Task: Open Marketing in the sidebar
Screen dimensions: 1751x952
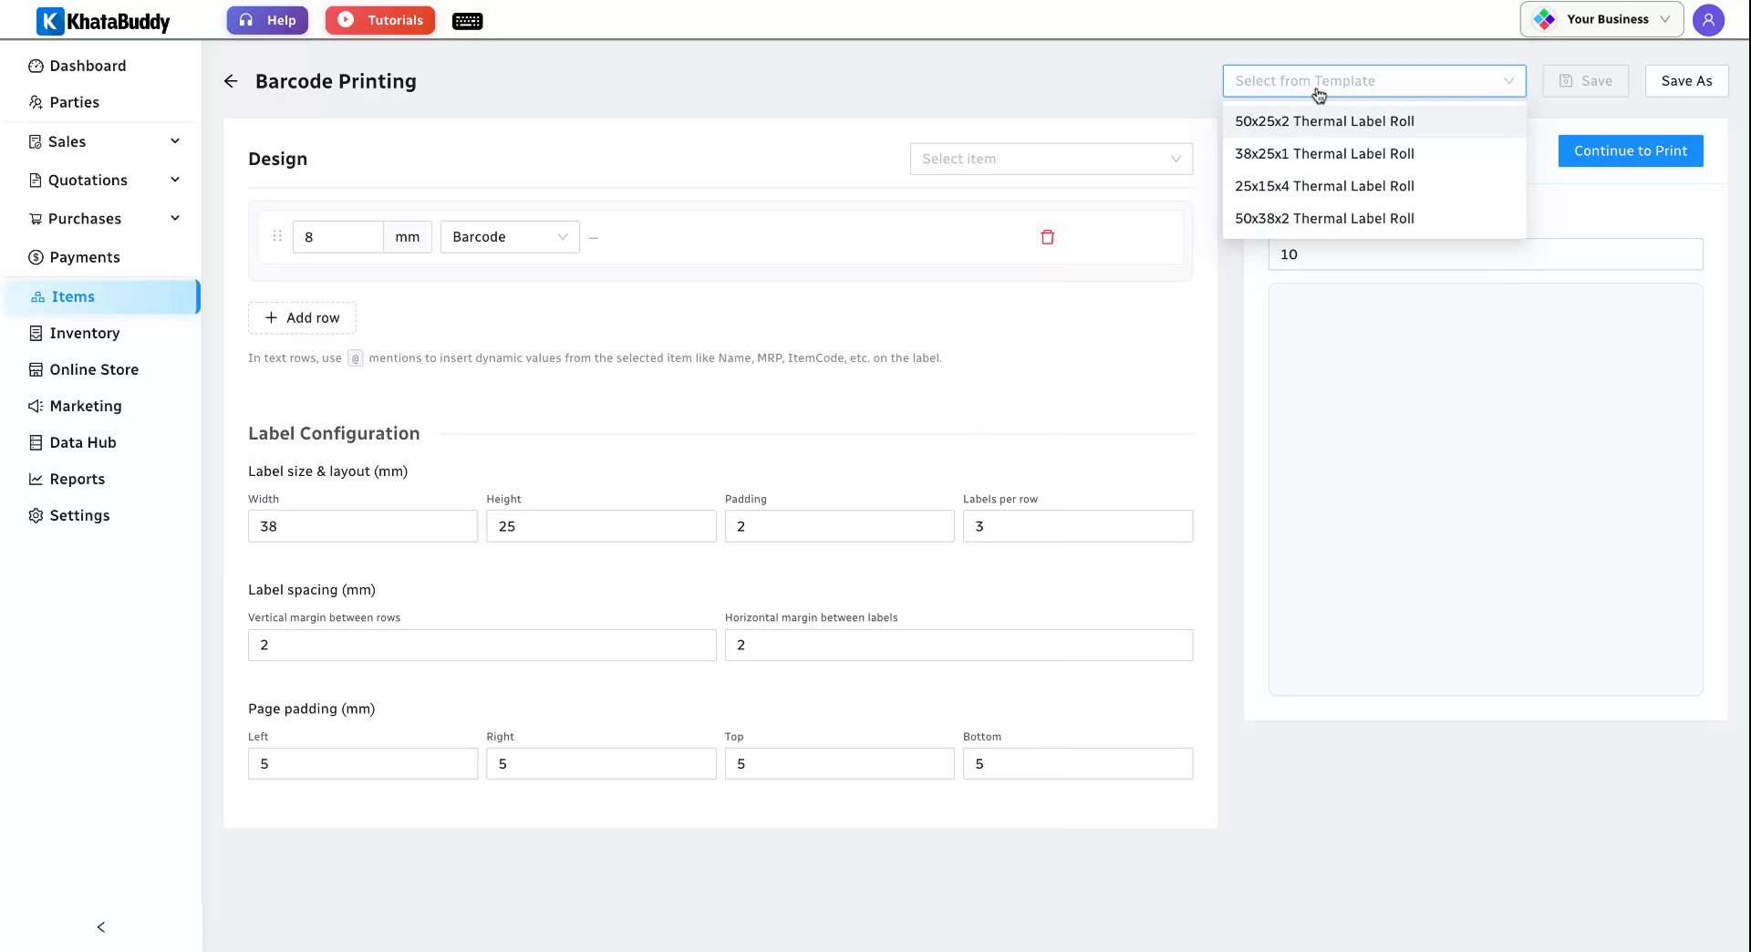Action: click(100, 406)
